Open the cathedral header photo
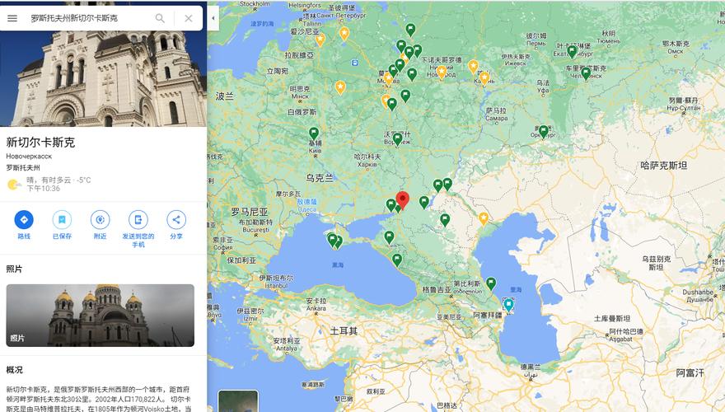The width and height of the screenshot is (725, 412). tap(103, 78)
